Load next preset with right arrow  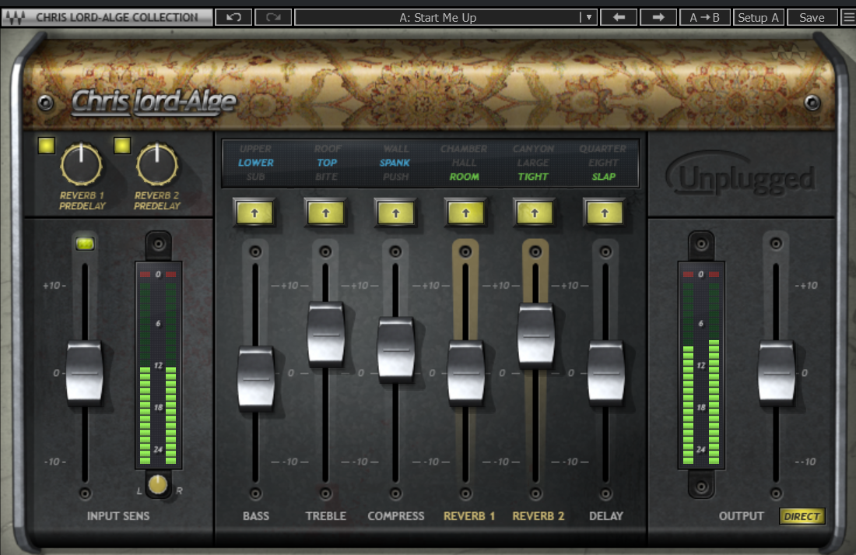pos(658,17)
